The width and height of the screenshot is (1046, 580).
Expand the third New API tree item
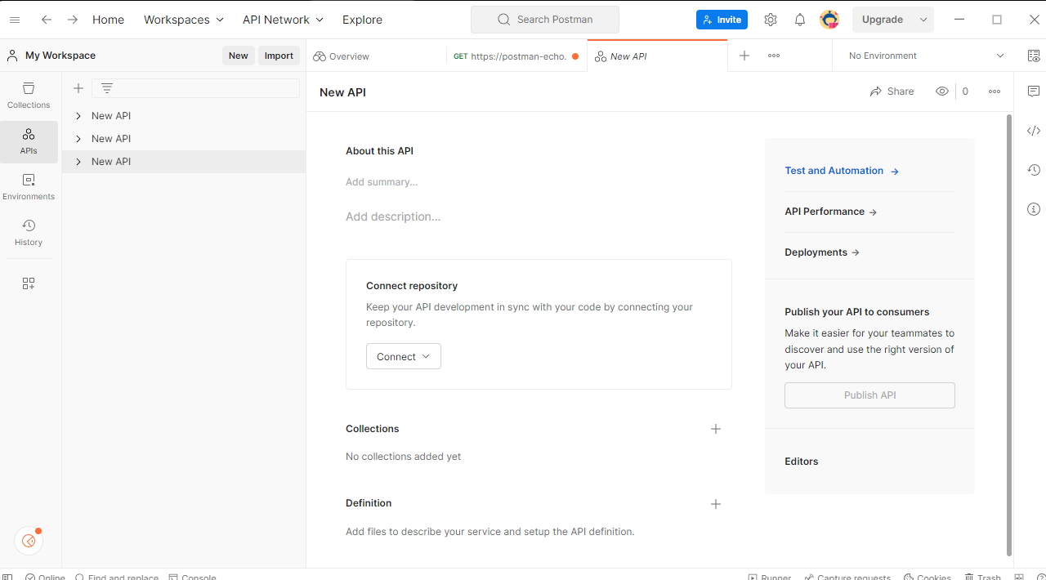point(78,162)
